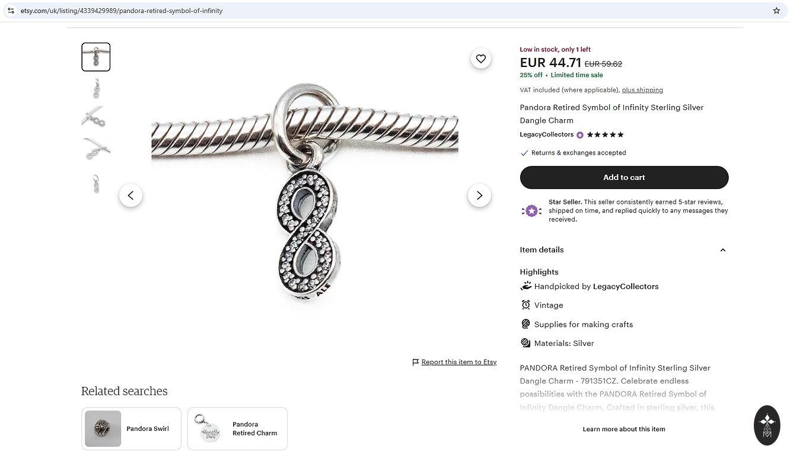Click the flag icon to report item

click(x=416, y=362)
